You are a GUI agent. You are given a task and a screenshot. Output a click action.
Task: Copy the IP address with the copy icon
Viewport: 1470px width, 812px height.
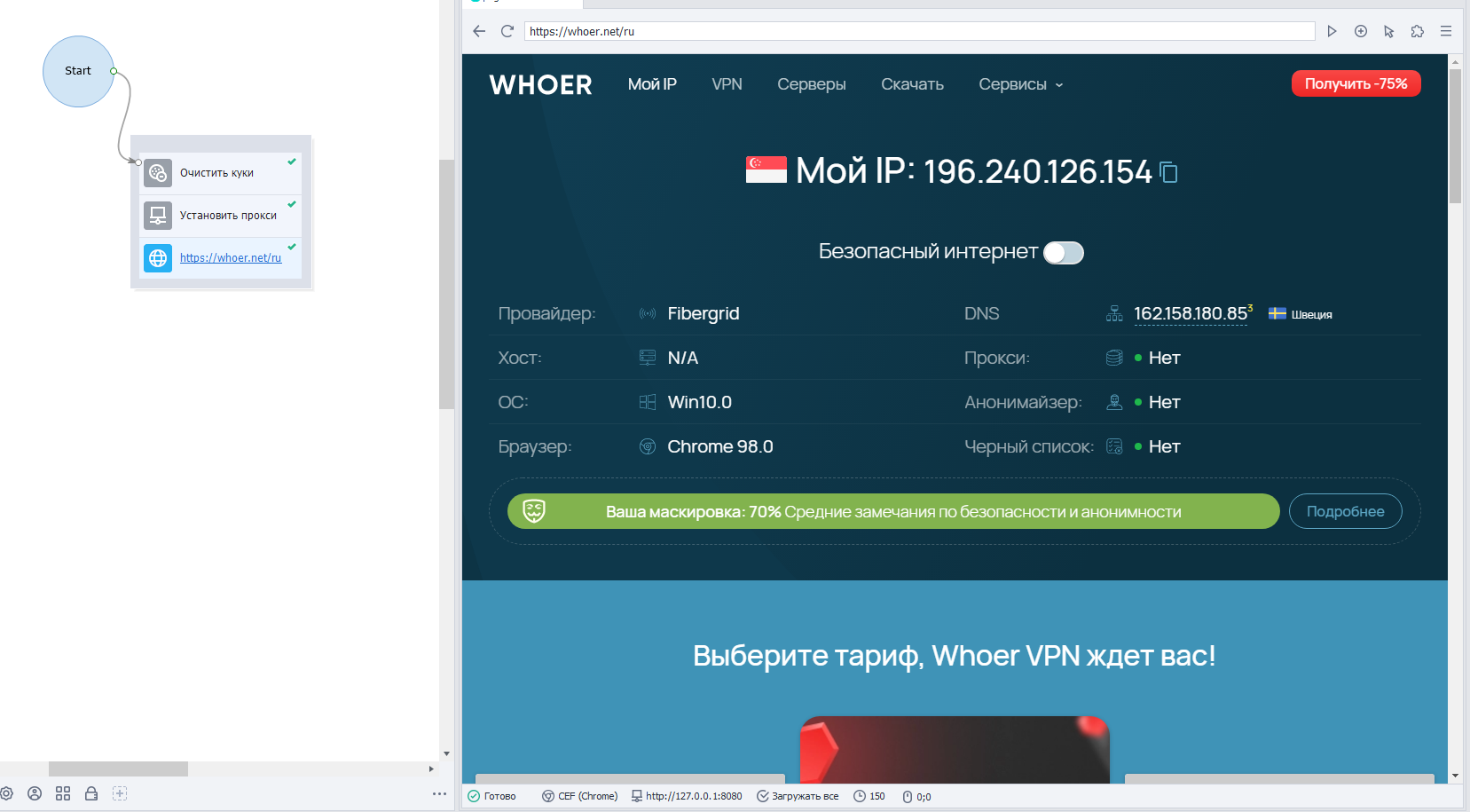coord(1169,172)
